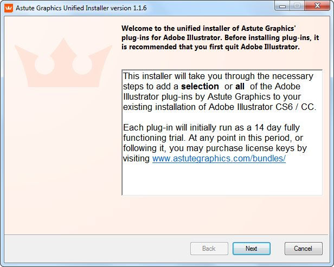Click the bold welcome heading text
The image size is (334, 267).
point(220,37)
